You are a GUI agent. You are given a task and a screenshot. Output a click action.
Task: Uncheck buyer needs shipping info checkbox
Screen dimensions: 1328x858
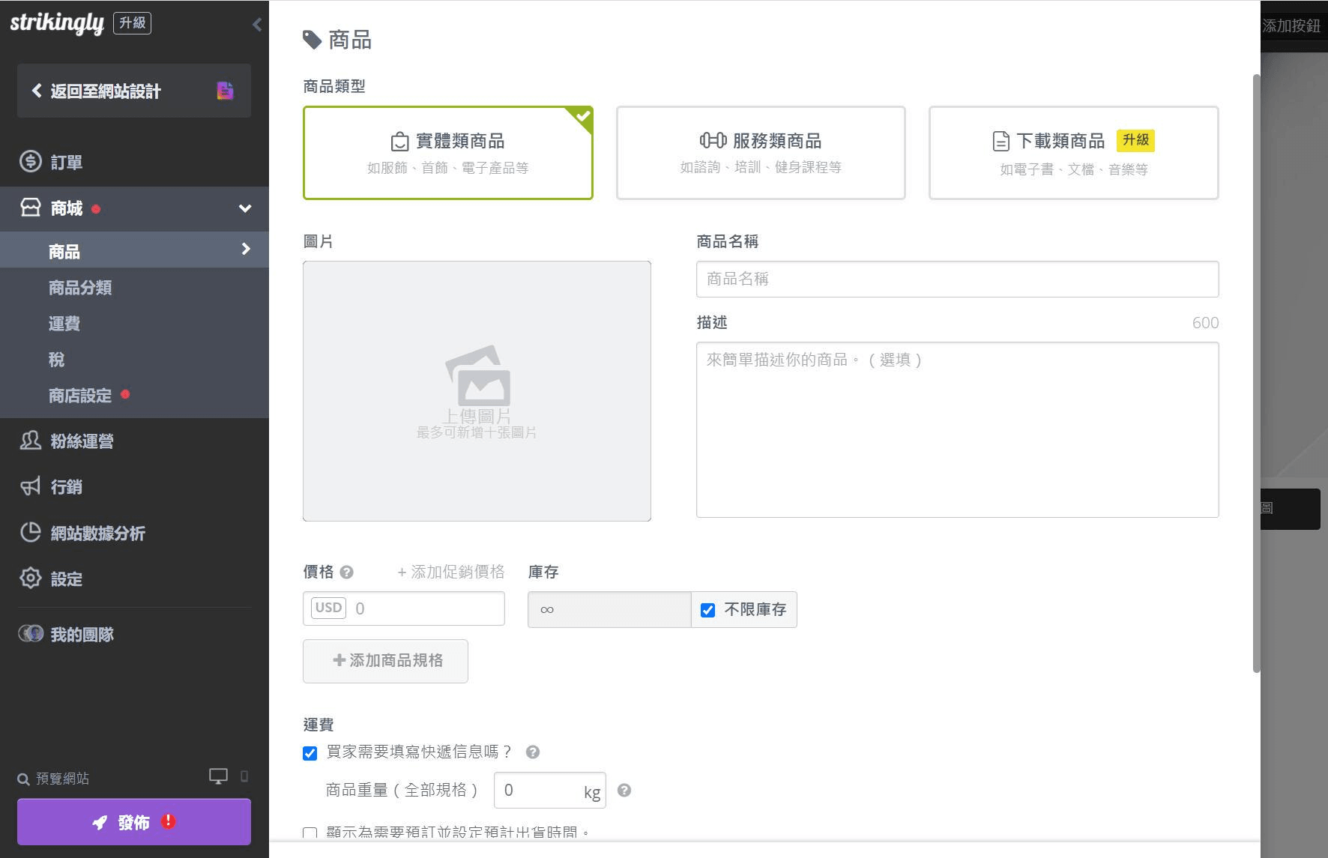[310, 753]
